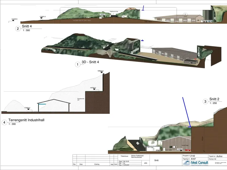227x170 pixels.
Task: Click the 178003.3 elevation tag
Action: coord(103,14)
